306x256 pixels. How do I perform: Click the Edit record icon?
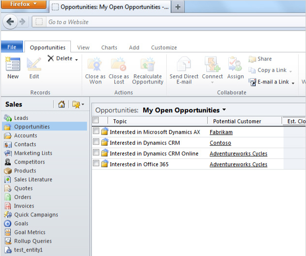tap(34, 64)
